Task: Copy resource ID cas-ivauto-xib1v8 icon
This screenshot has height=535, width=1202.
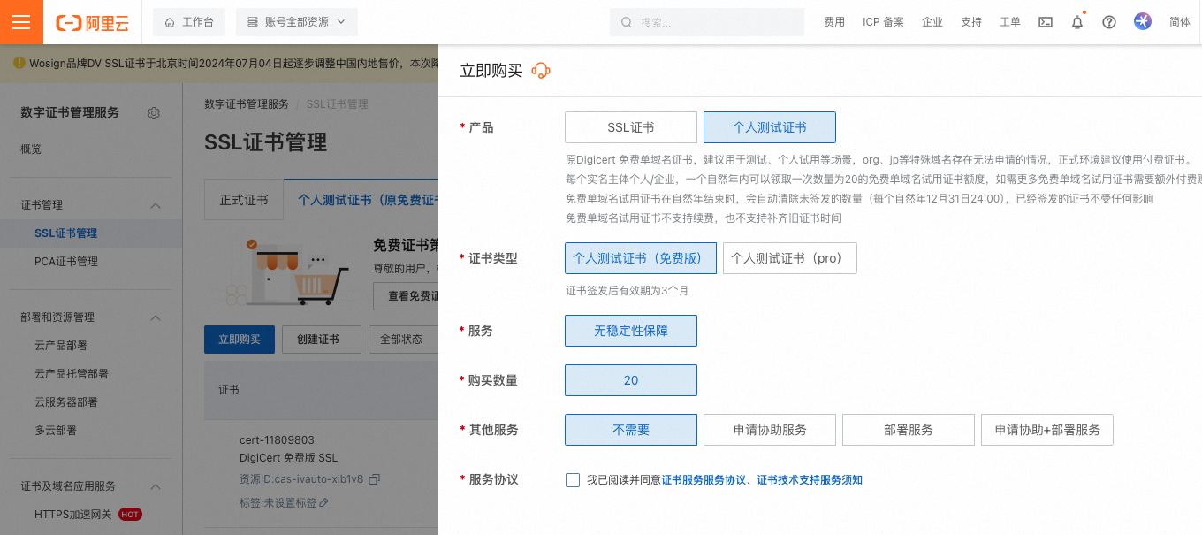Action: (x=374, y=479)
